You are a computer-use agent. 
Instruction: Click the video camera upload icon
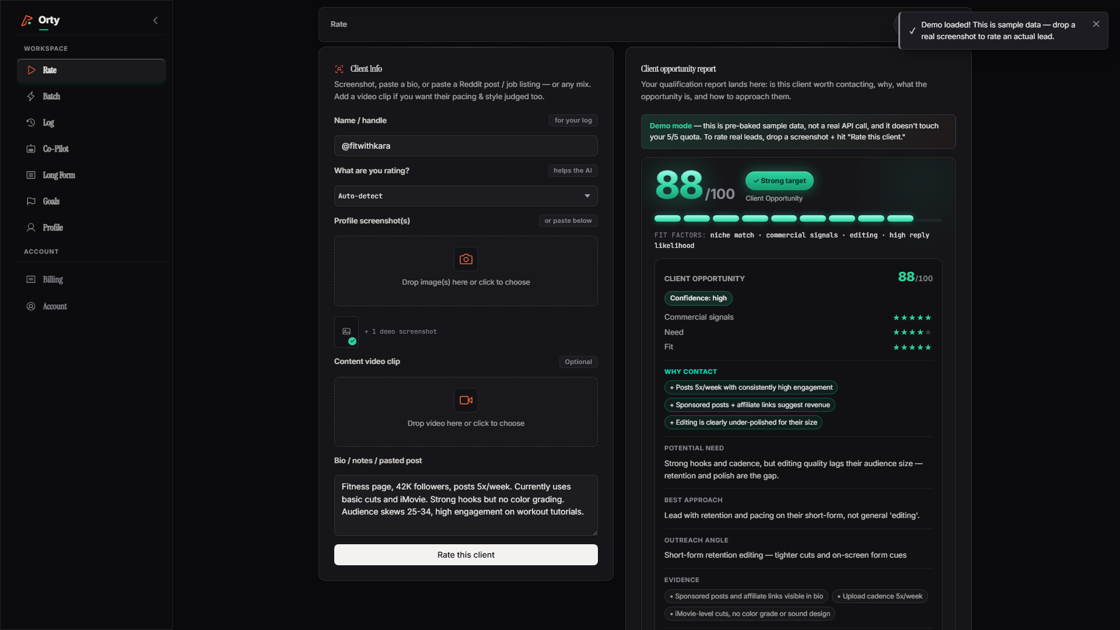click(x=466, y=400)
